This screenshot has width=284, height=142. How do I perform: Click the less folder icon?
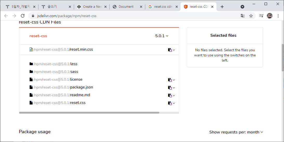coord(31,64)
